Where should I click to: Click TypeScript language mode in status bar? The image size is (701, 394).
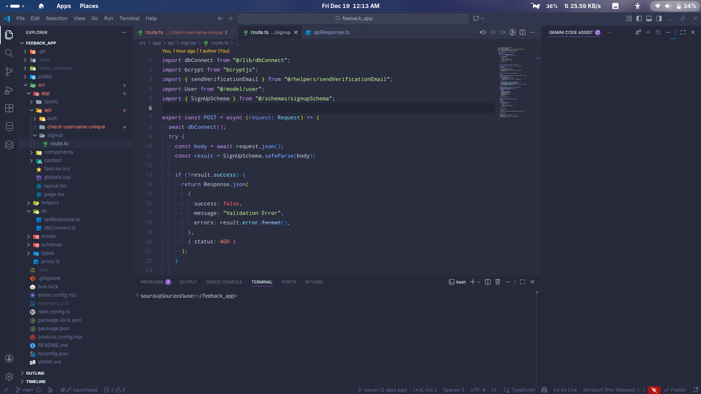[523, 390]
